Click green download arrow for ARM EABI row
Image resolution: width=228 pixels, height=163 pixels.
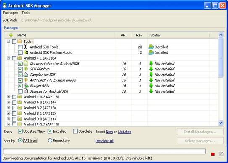coord(151,80)
